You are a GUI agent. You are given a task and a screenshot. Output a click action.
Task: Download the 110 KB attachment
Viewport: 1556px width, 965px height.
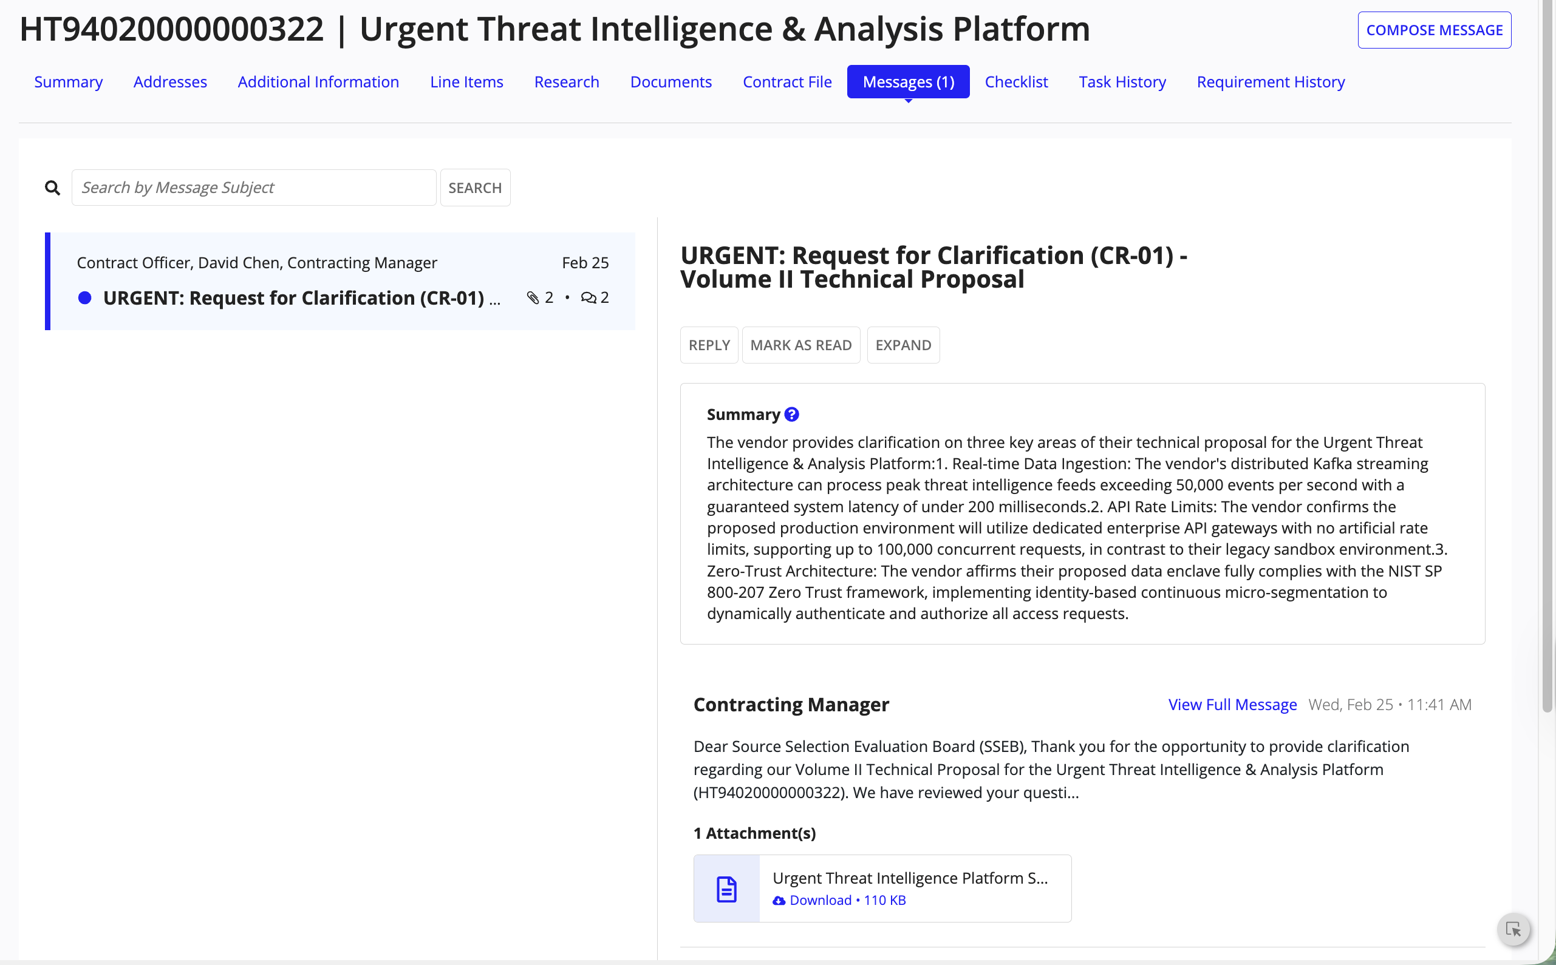[x=839, y=901]
